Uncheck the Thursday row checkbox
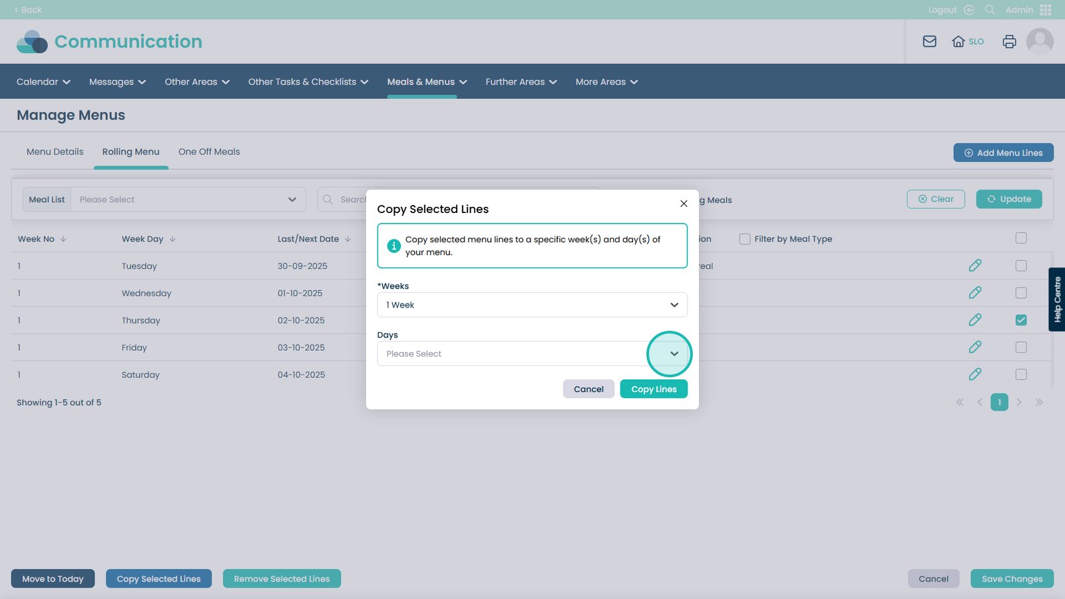 tap(1020, 320)
